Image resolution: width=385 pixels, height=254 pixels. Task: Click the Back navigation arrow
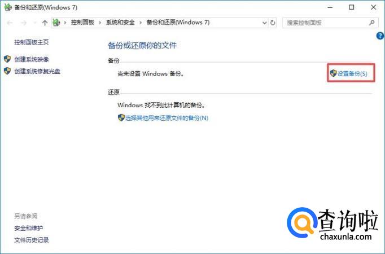pyautogui.click(x=10, y=23)
